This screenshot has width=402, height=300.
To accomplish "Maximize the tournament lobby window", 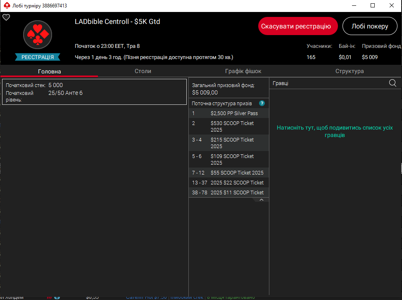I will coord(373,6).
